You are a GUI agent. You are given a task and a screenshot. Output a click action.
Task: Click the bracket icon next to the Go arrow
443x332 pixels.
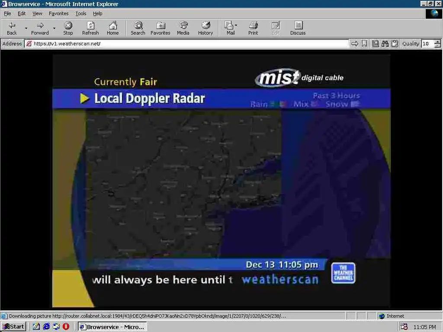coord(364,44)
